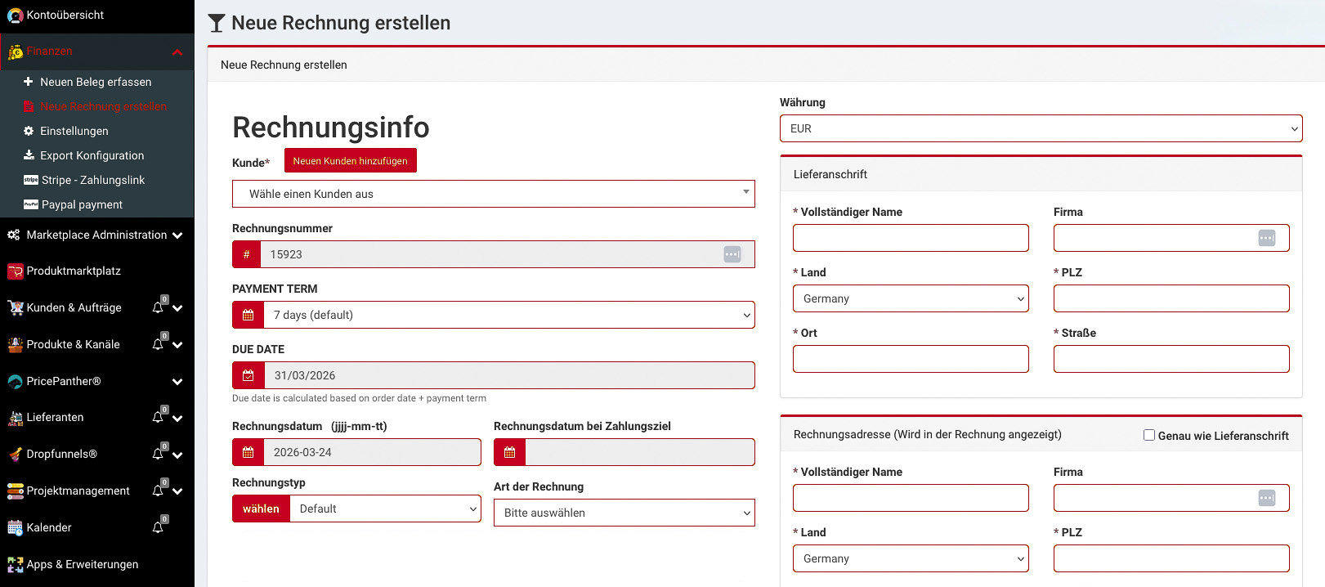Image resolution: width=1325 pixels, height=587 pixels.
Task: Click ellipsis icon in Lieferanschrift Firma field
Action: tap(1266, 238)
